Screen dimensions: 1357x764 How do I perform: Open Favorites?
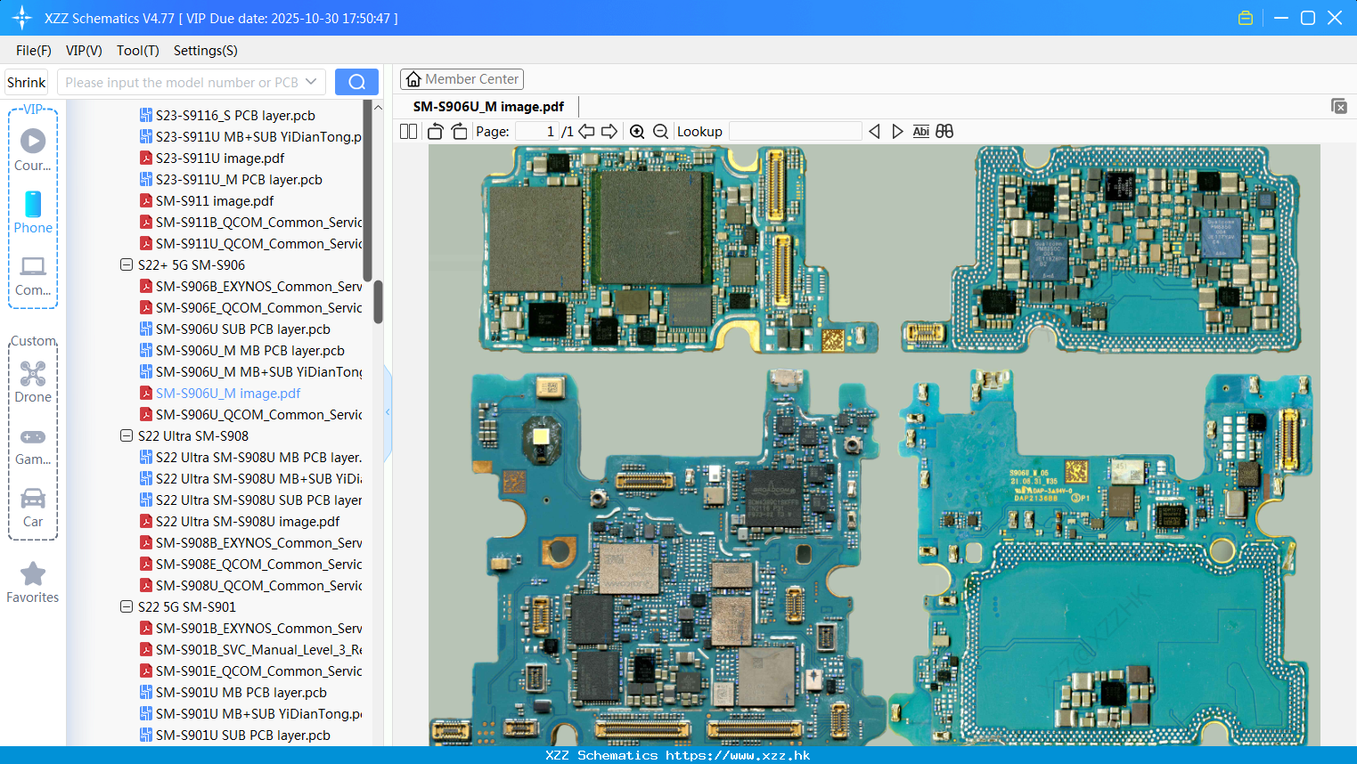[x=33, y=582]
